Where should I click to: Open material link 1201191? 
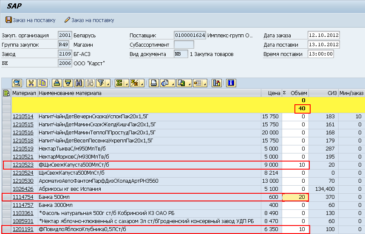coord(23,229)
